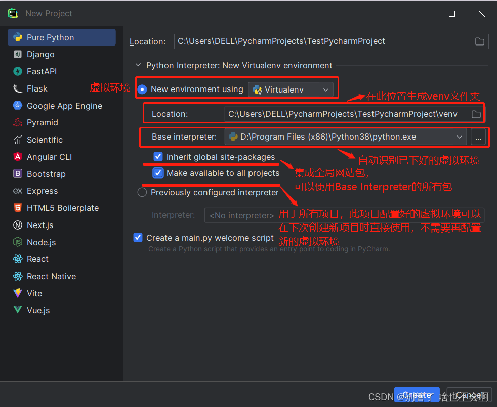Click the Pyramid project icon

point(18,122)
